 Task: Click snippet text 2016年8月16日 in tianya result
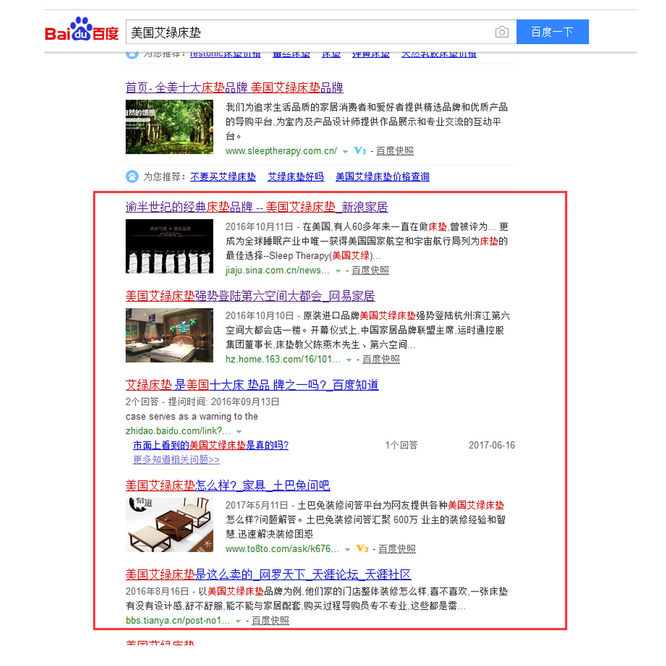click(x=157, y=591)
